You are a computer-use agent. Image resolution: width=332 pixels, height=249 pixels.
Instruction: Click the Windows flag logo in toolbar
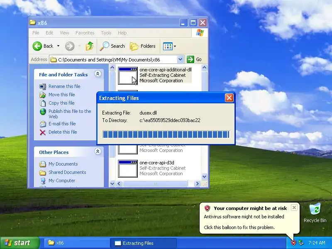[200, 33]
